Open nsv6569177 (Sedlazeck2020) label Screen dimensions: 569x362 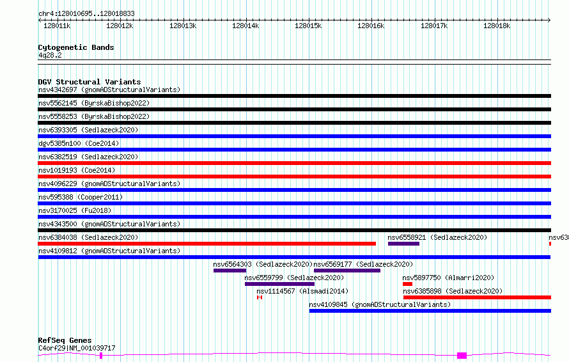(363, 264)
